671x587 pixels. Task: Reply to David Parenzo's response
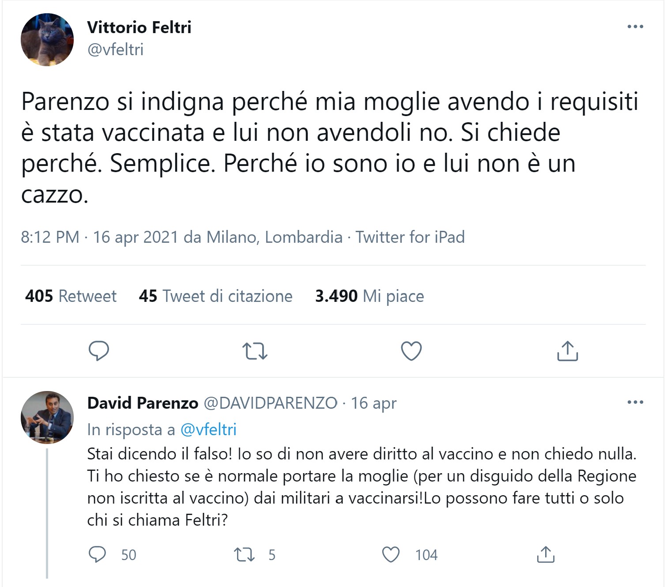coord(98,554)
